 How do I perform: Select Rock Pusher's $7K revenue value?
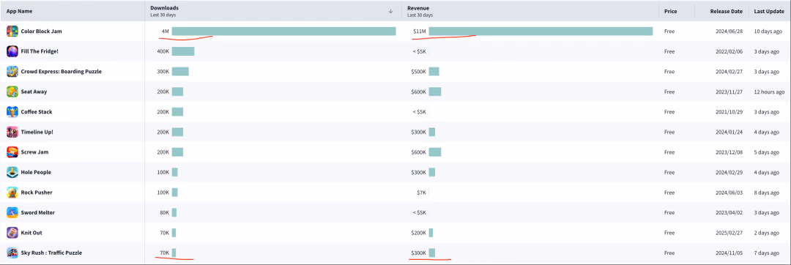[x=421, y=193]
